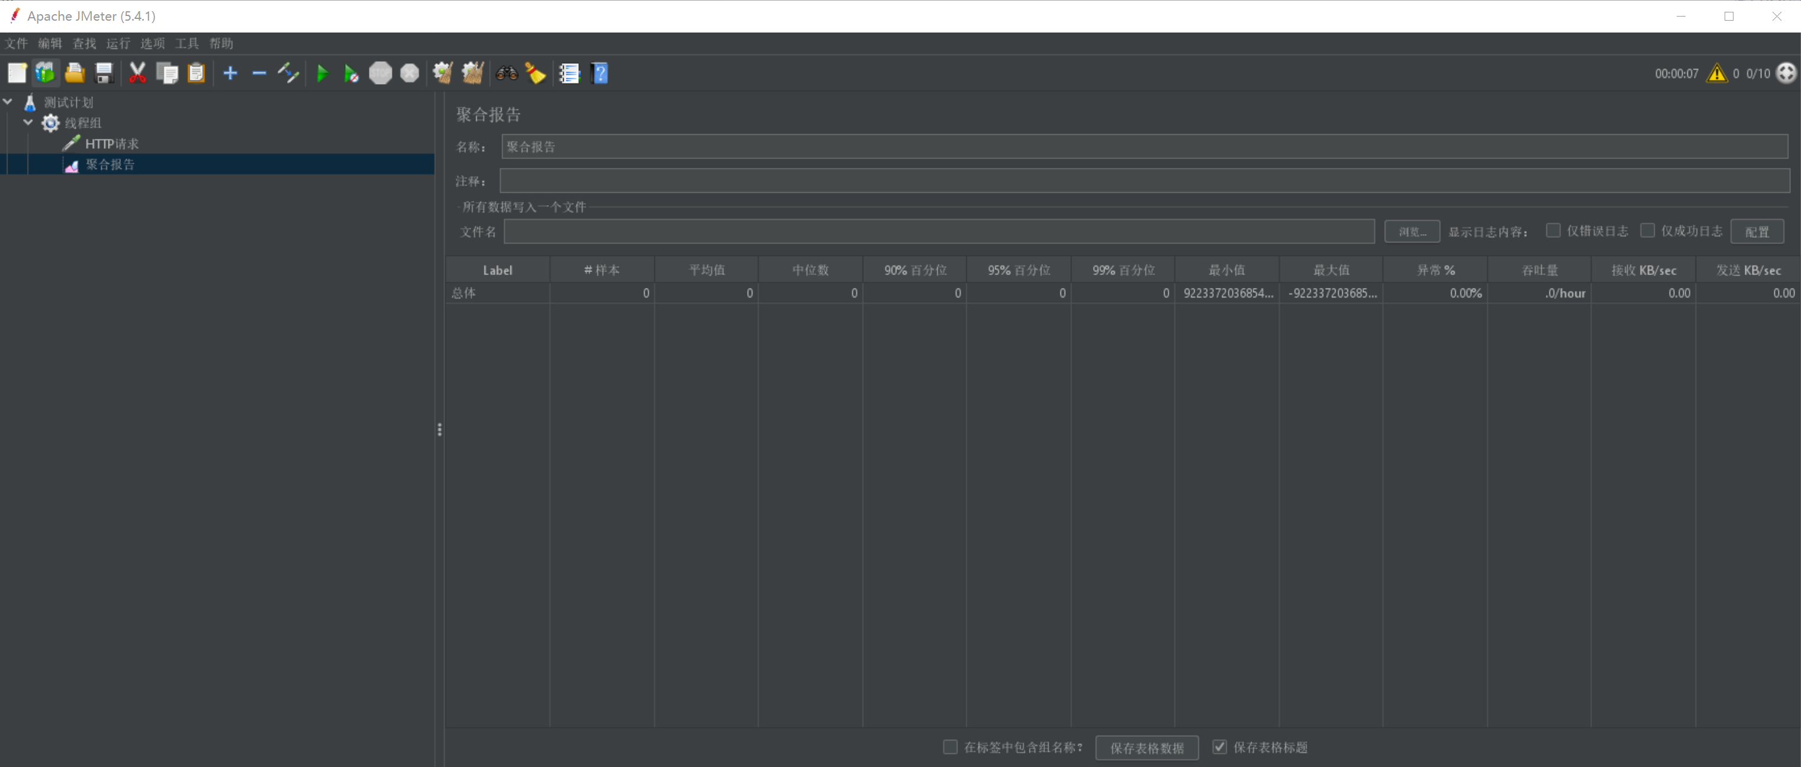Click the Collapse all minus icon
This screenshot has width=1801, height=767.
(259, 73)
